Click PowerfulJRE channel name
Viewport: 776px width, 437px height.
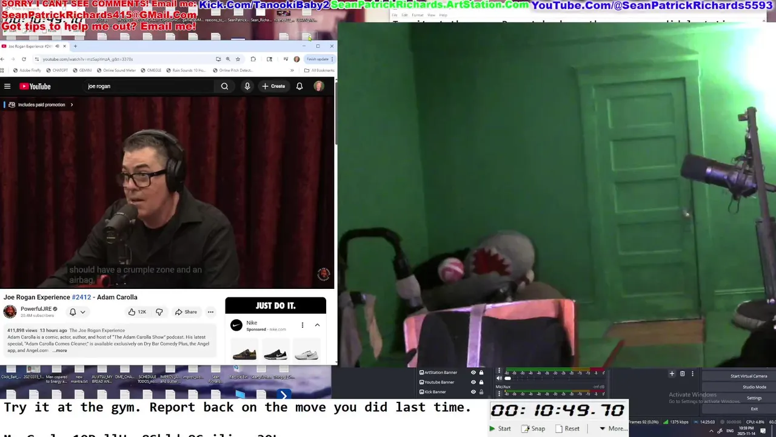coord(36,309)
